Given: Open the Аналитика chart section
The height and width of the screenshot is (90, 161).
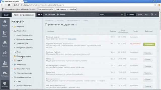Looking at the screenshot, I should 5,64.
